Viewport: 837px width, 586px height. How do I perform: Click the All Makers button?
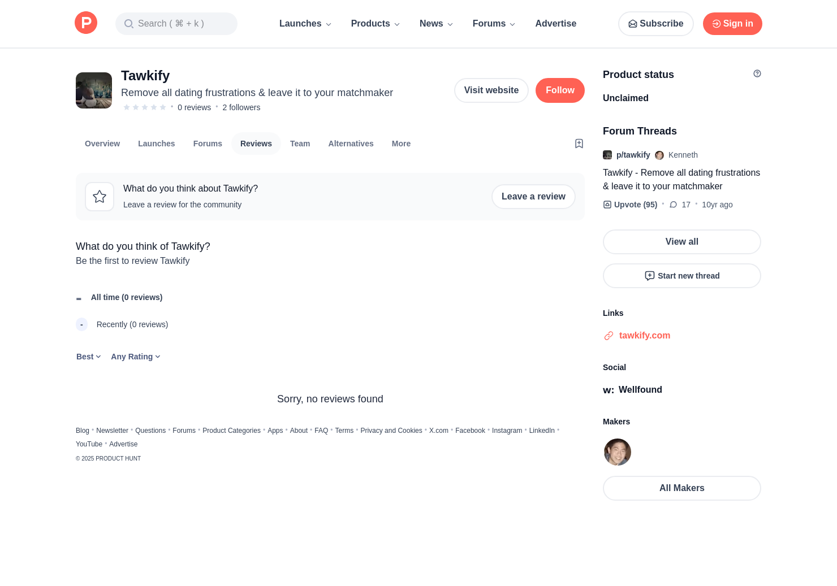coord(682,488)
